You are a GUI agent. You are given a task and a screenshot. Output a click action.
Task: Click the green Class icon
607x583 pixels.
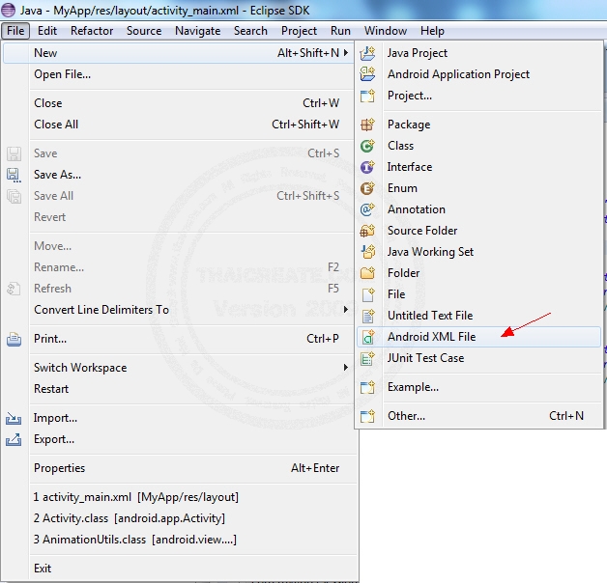(367, 146)
